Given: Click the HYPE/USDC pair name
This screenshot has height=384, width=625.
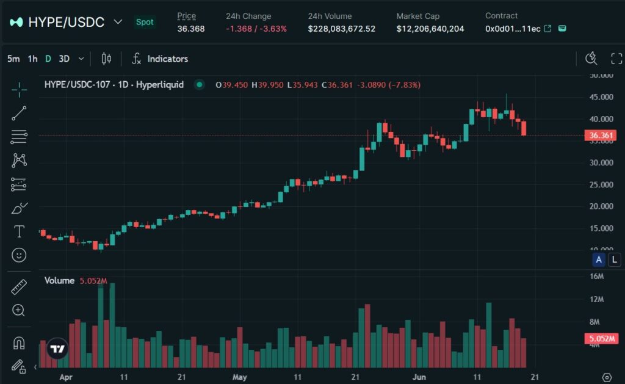Looking at the screenshot, I should (x=67, y=23).
